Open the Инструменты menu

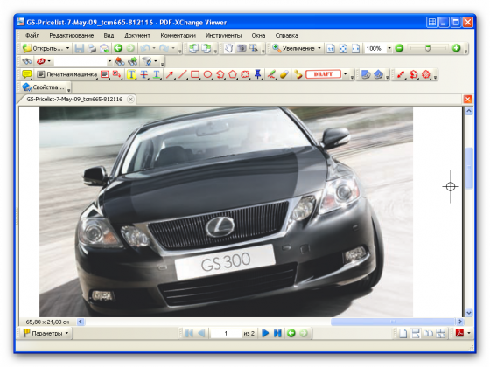tap(223, 36)
